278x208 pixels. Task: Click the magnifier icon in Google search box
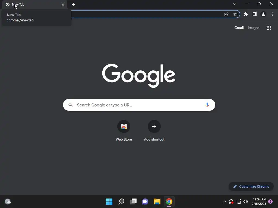click(x=71, y=105)
